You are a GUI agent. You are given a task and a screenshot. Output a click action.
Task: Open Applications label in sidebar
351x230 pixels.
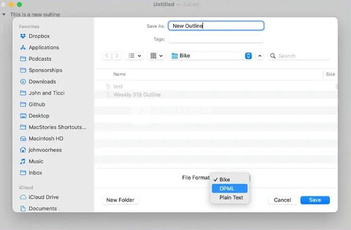[44, 47]
